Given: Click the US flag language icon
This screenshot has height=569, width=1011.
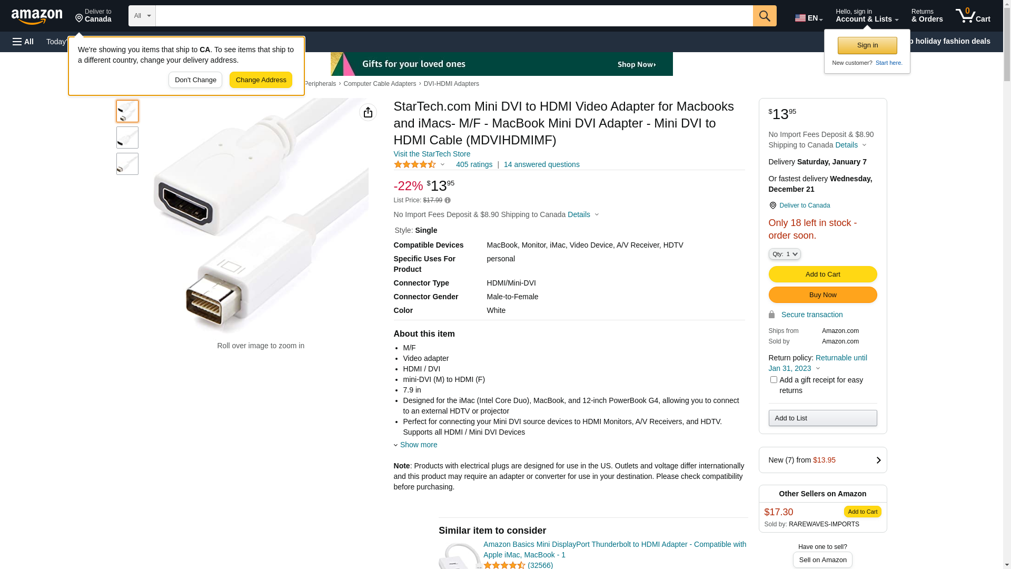Looking at the screenshot, I should tap(800, 18).
